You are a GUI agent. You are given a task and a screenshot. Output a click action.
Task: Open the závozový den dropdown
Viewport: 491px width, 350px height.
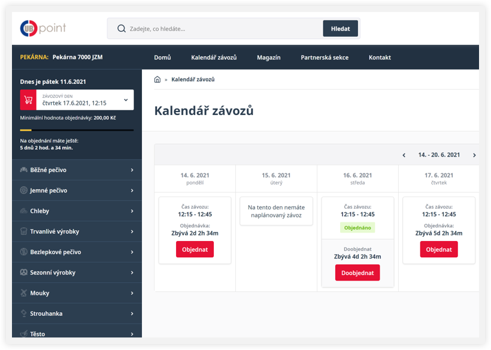pos(126,100)
